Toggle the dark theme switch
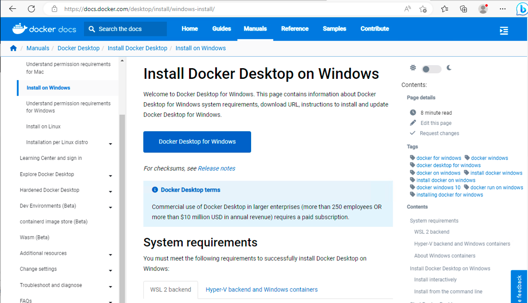528x303 pixels. [x=431, y=69]
